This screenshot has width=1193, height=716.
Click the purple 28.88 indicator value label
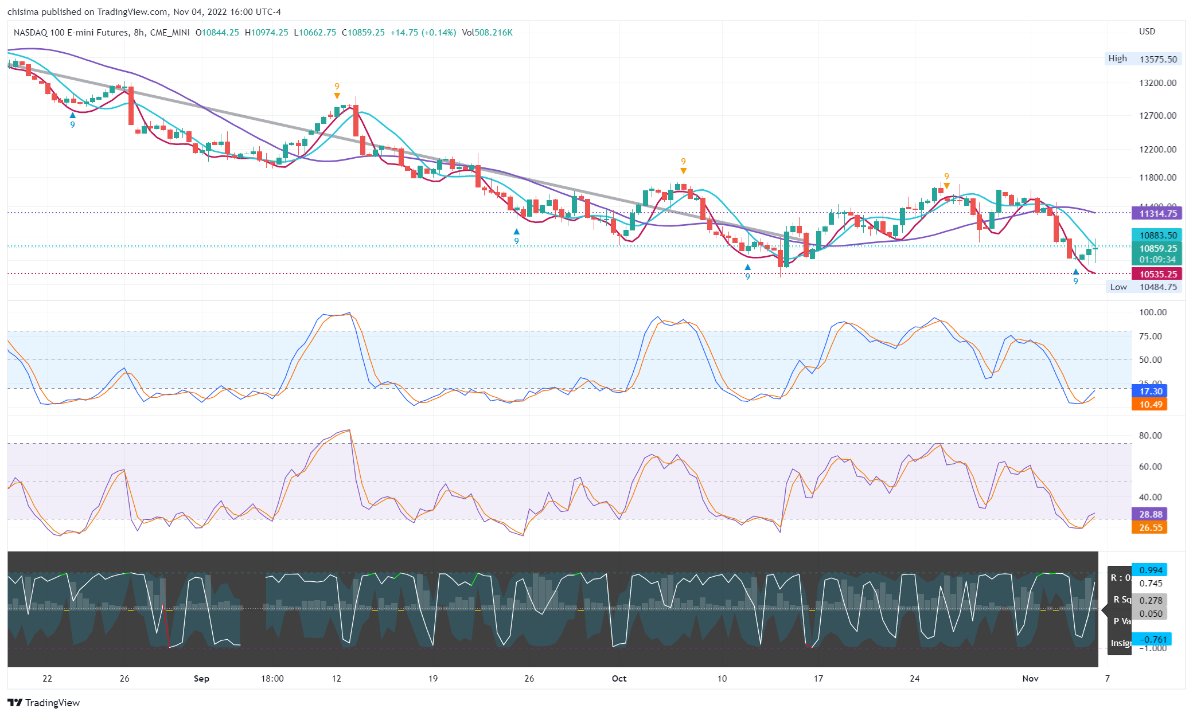1150,514
